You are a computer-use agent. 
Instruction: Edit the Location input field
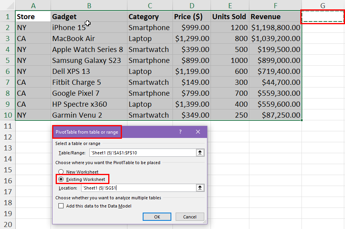tap(139, 188)
